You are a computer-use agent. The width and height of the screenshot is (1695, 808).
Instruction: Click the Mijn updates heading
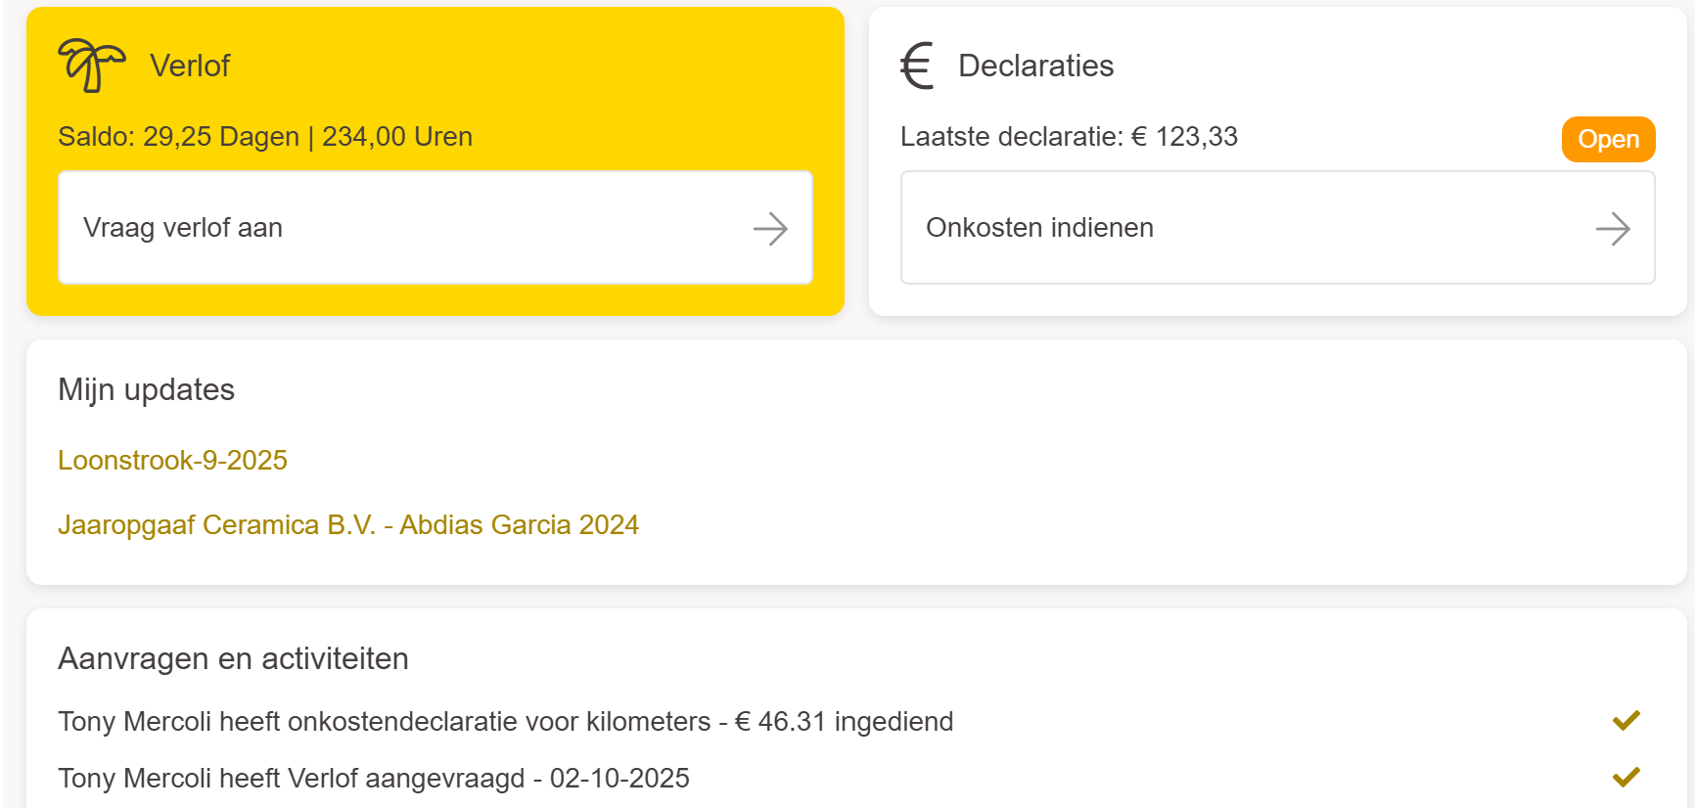(x=146, y=390)
